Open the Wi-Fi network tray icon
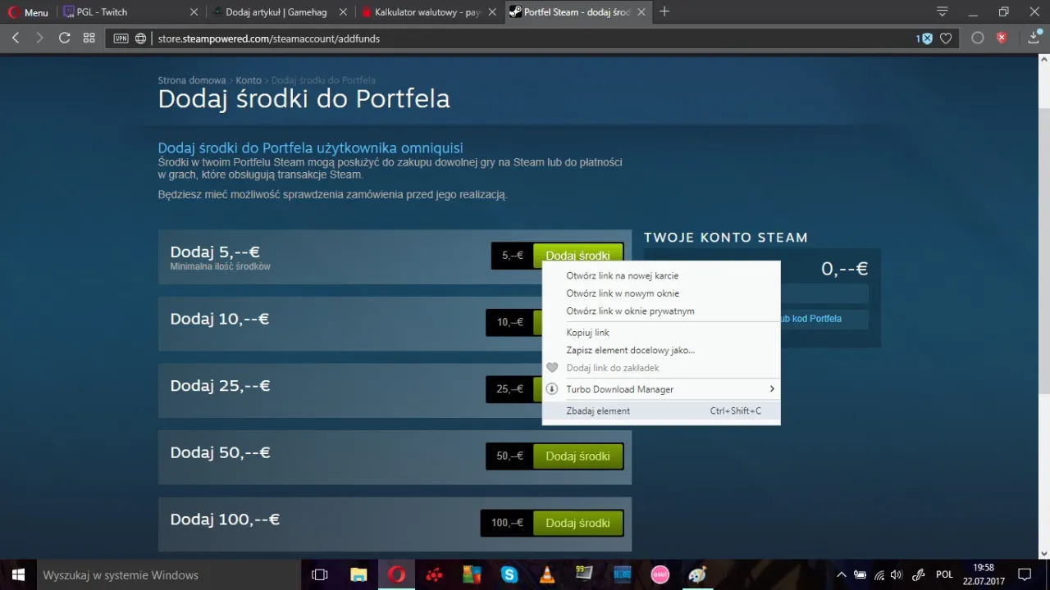Viewport: 1050px width, 590px height. click(x=879, y=575)
